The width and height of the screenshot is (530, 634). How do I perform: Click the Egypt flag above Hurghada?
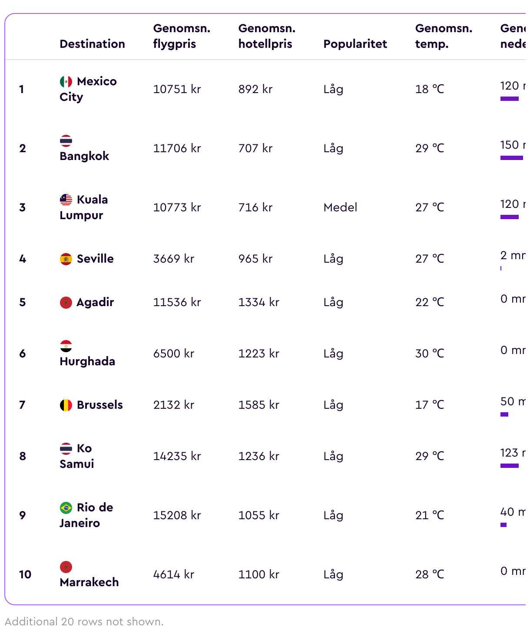(66, 346)
